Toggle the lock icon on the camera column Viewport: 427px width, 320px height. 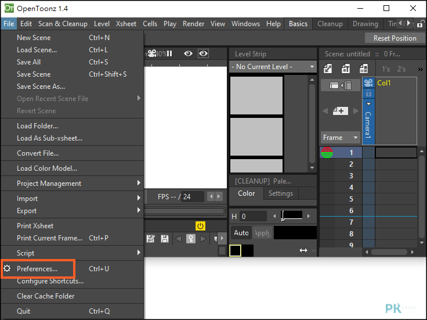tap(368, 94)
